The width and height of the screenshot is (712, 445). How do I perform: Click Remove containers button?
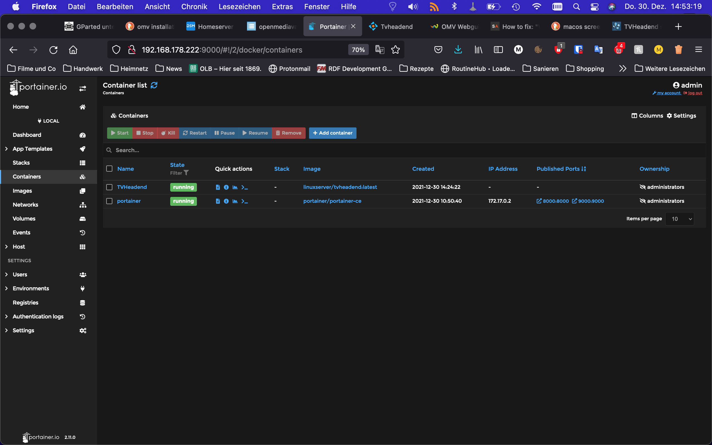(x=288, y=133)
